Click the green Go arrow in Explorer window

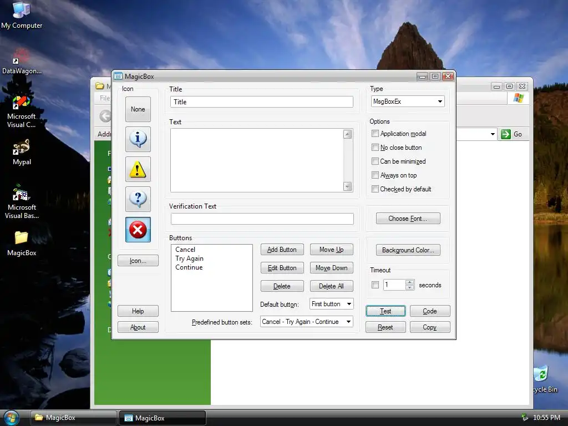pyautogui.click(x=505, y=134)
